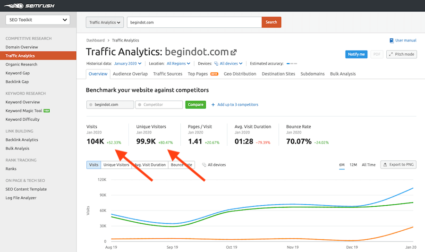This screenshot has height=252, width=425.
Task: Open Organic Research in sidebar
Action: coord(21,65)
